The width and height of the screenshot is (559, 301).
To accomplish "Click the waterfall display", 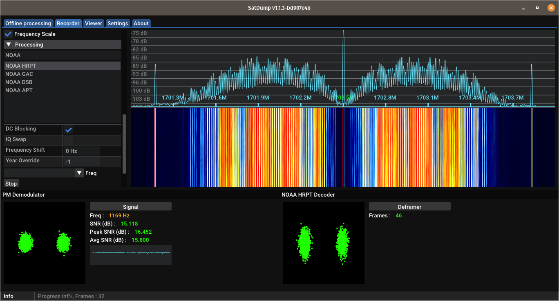I will (x=343, y=148).
